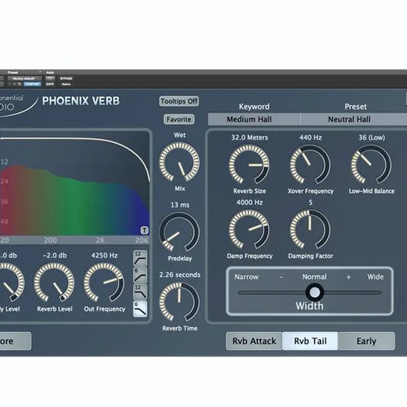407x407 pixels.
Task: Click the Xover Frequency knob
Action: click(x=310, y=165)
